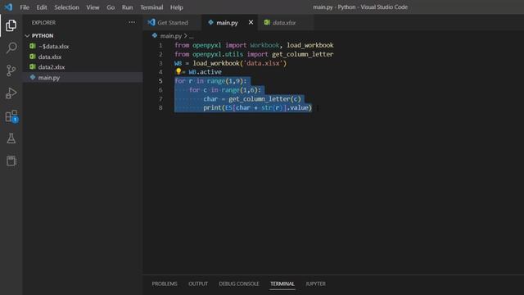Image resolution: width=524 pixels, height=295 pixels.
Task: Switch to the Get Started tab
Action: (173, 22)
